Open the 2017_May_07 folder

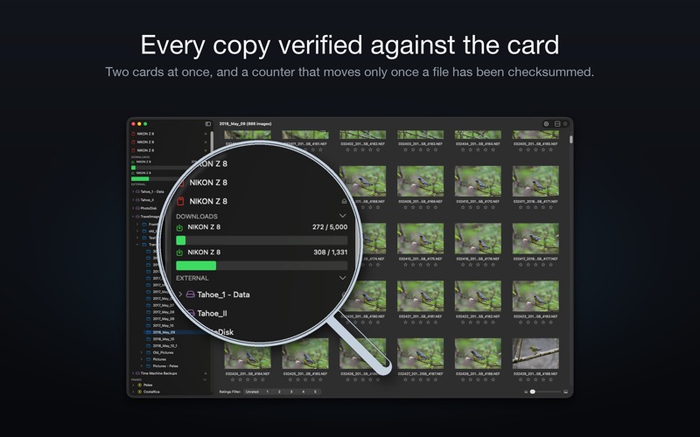[164, 305]
